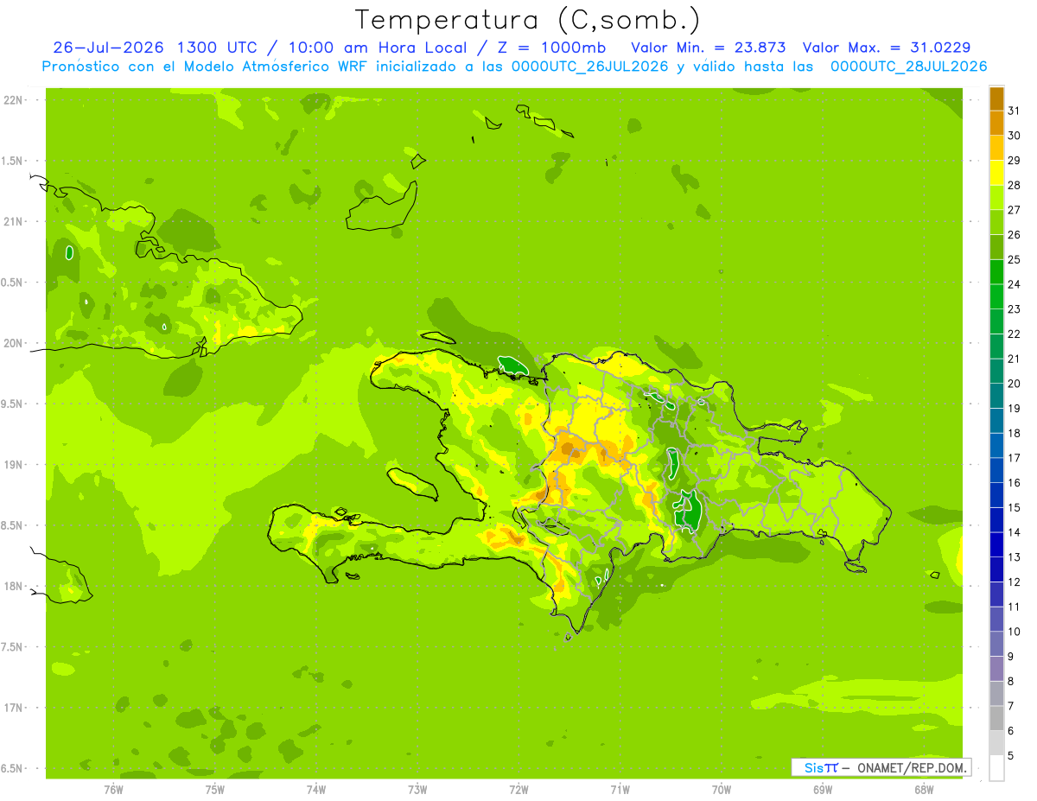
Task: Click the "31" color bar label
Action: pyautogui.click(x=1014, y=111)
